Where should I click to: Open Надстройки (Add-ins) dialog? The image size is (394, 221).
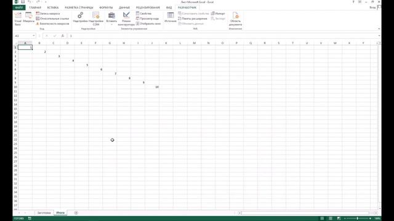tap(80, 18)
